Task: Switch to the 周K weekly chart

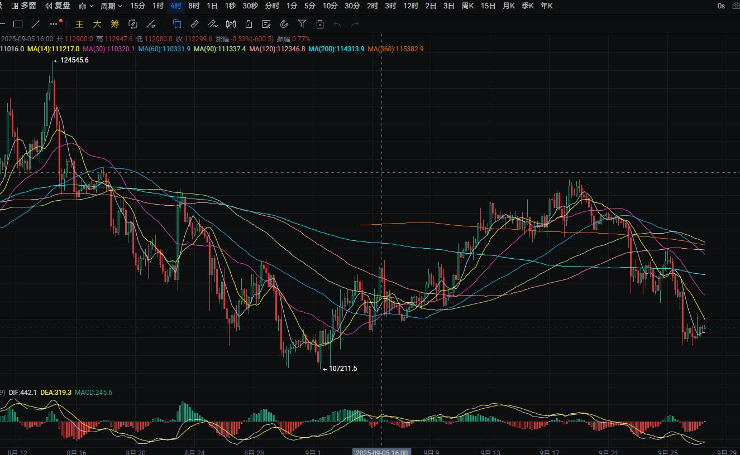Action: [x=468, y=6]
